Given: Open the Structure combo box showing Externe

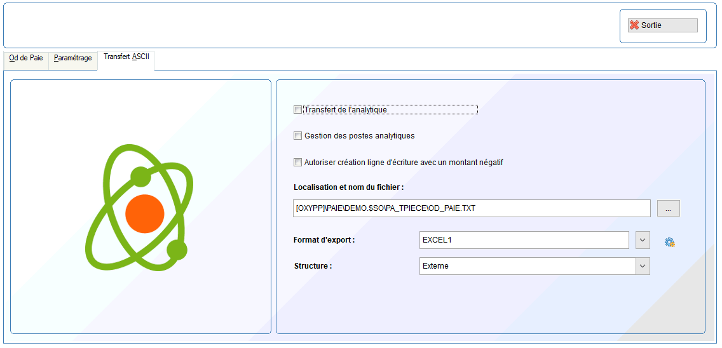Looking at the screenshot, I should (535, 265).
